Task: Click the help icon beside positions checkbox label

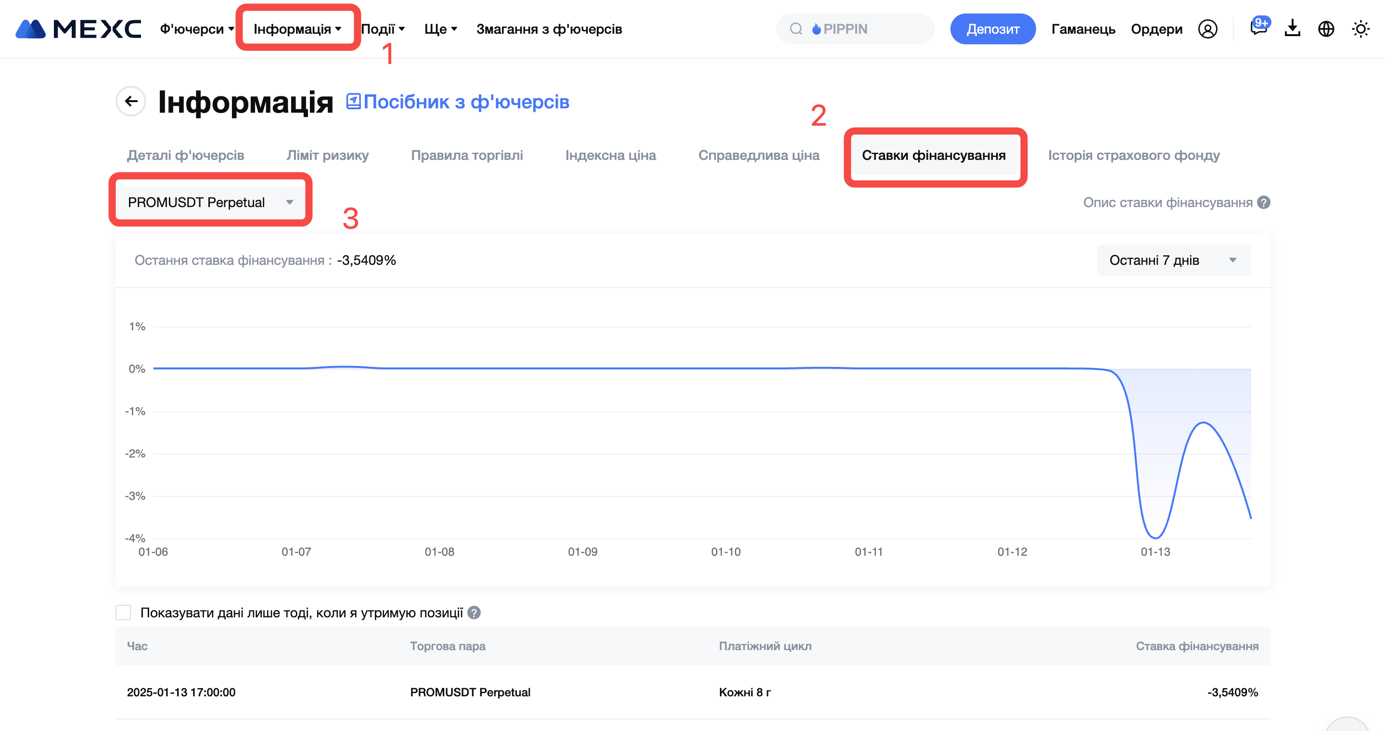Action: pyautogui.click(x=474, y=613)
